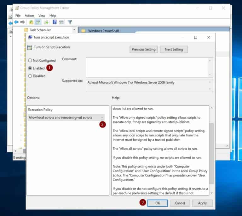Click the Export List toolbar icon
Viewport: 242px width, 216px height.
coord(46,22)
